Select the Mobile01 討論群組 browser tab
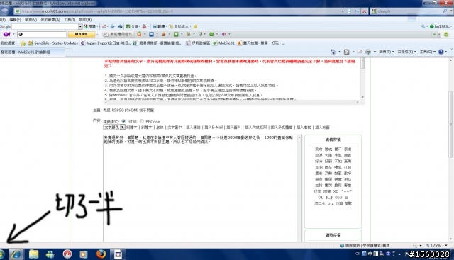This screenshot has width=454, height=260. click(x=32, y=52)
